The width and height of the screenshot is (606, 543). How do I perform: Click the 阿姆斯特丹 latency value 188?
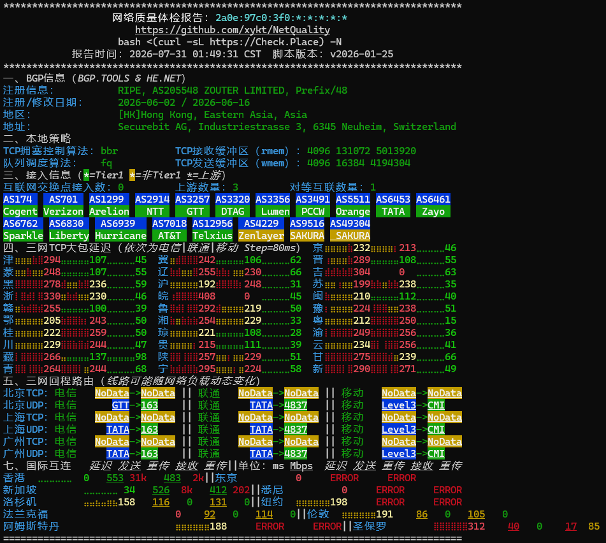click(x=218, y=526)
